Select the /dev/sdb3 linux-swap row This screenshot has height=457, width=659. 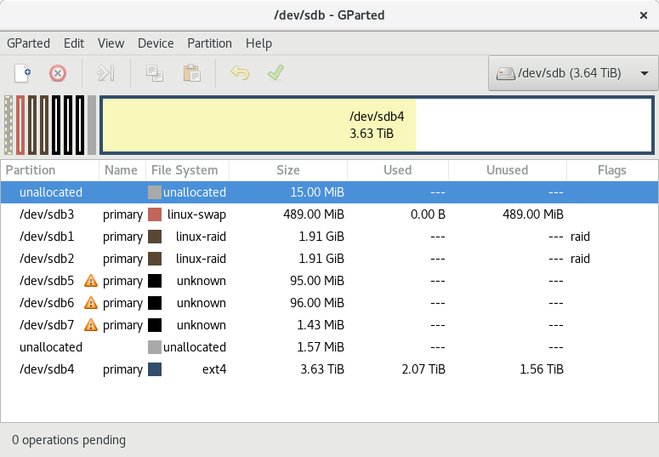329,214
